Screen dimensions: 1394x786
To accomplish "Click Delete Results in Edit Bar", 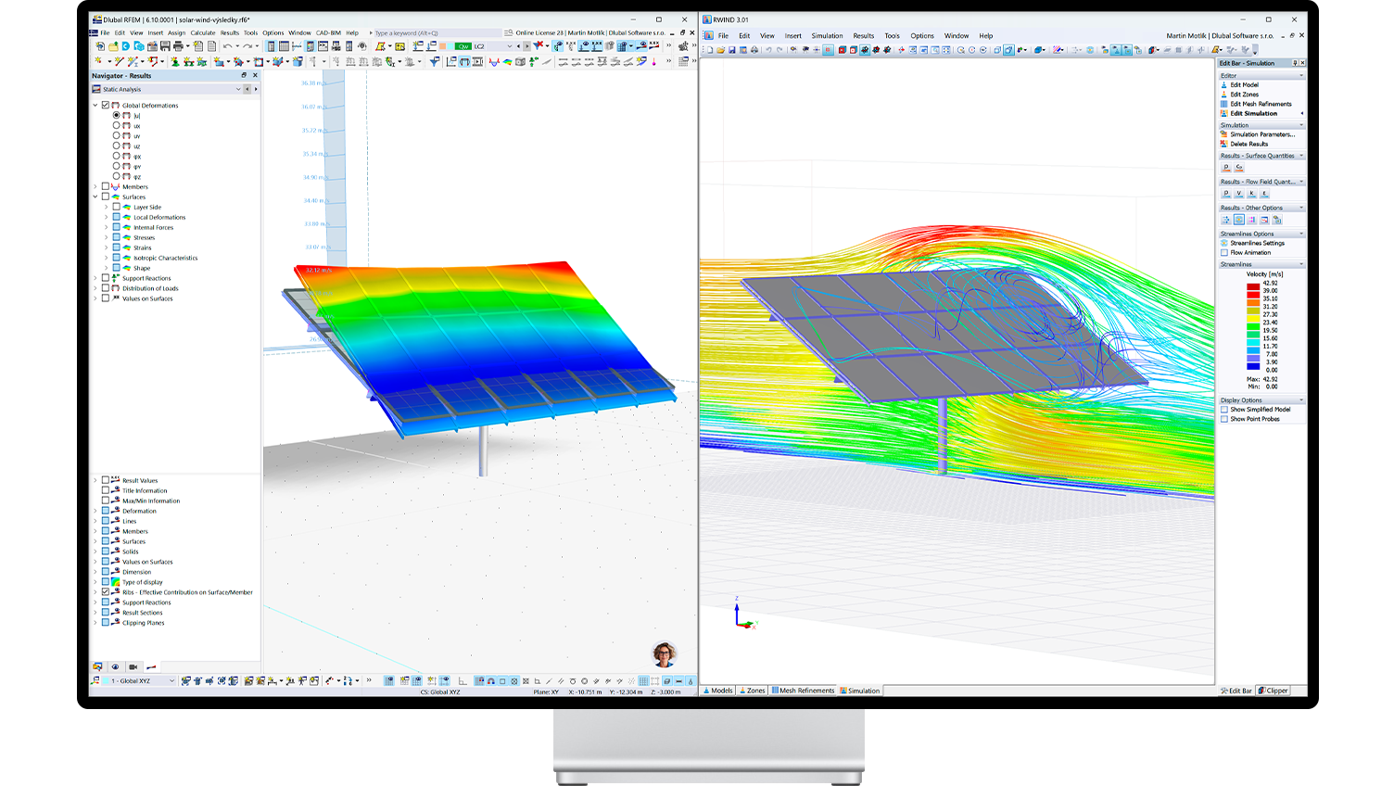I will click(x=1248, y=144).
